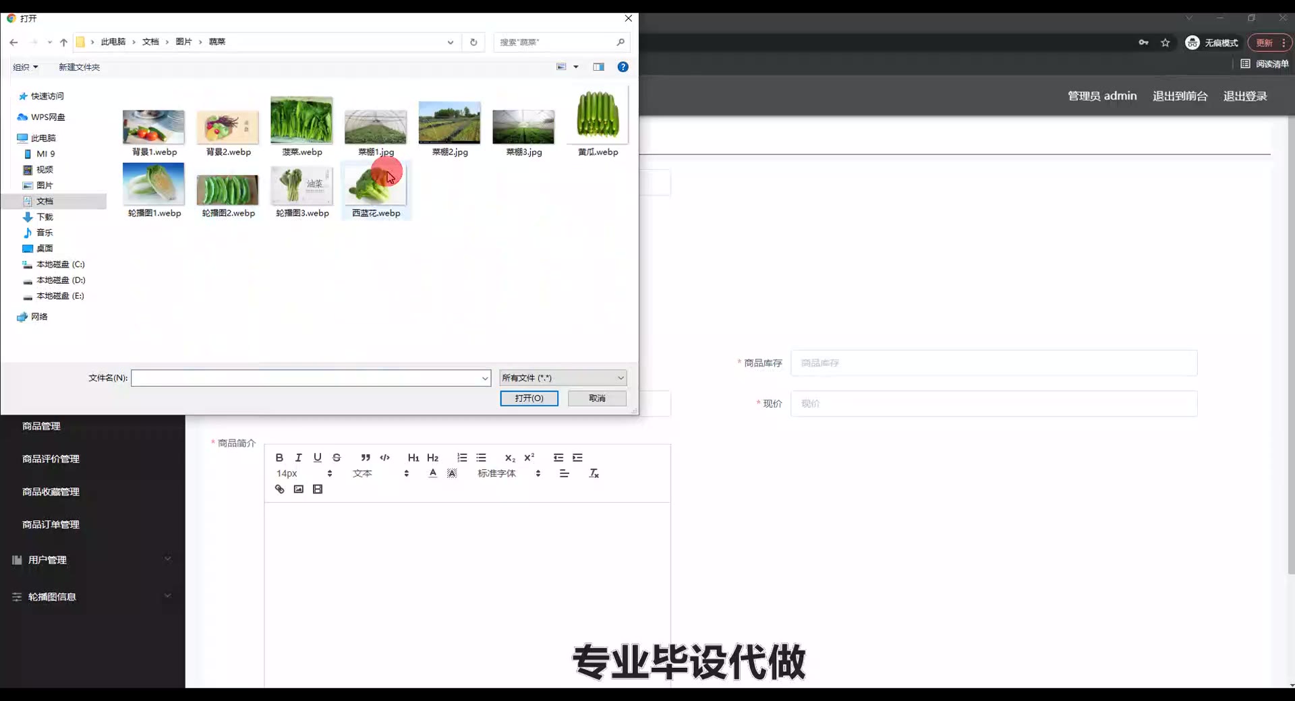Viewport: 1295px width, 701px height.
Task: Select 下载 in the navigation tree
Action: point(45,217)
